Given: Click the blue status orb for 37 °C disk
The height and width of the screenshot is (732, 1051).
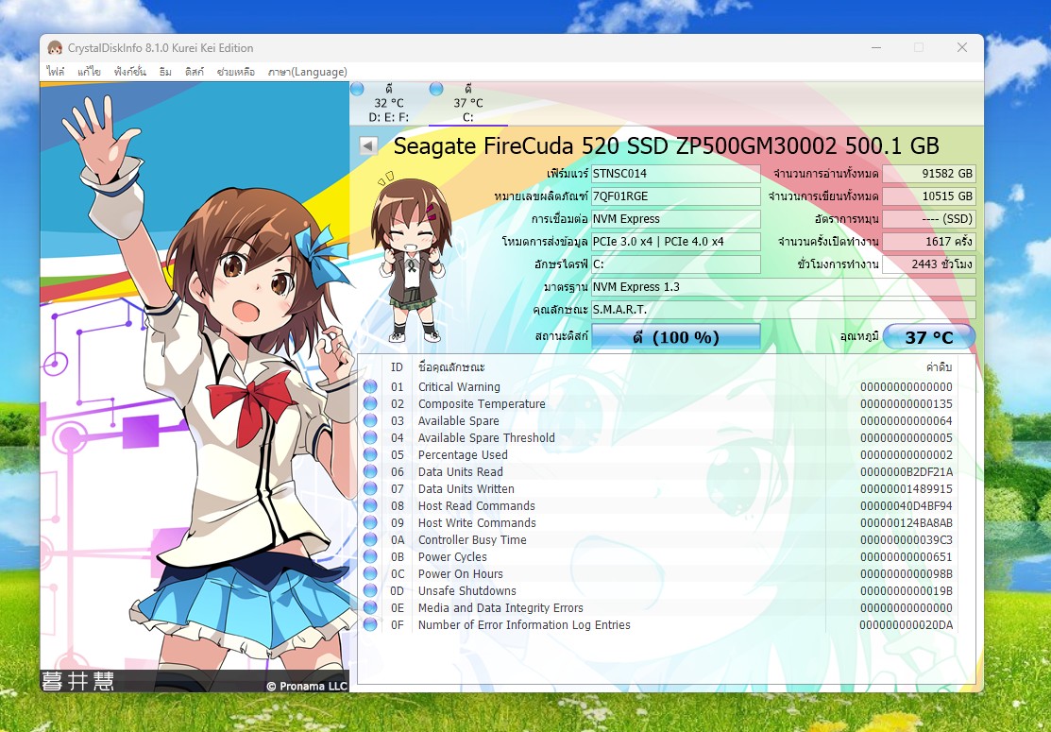Looking at the screenshot, I should coord(436,89).
